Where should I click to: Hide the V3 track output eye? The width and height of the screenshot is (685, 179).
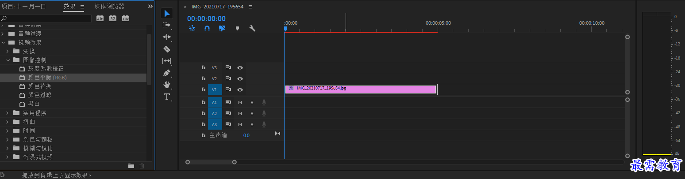(240, 67)
